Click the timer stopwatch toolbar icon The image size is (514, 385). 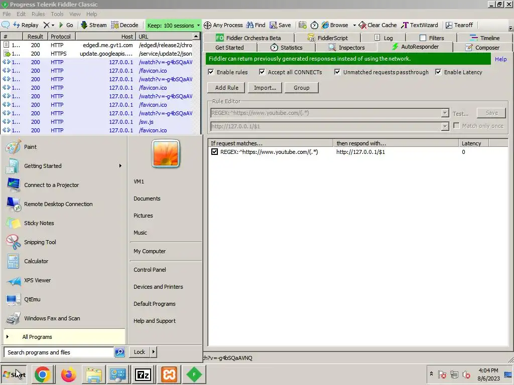click(314, 25)
